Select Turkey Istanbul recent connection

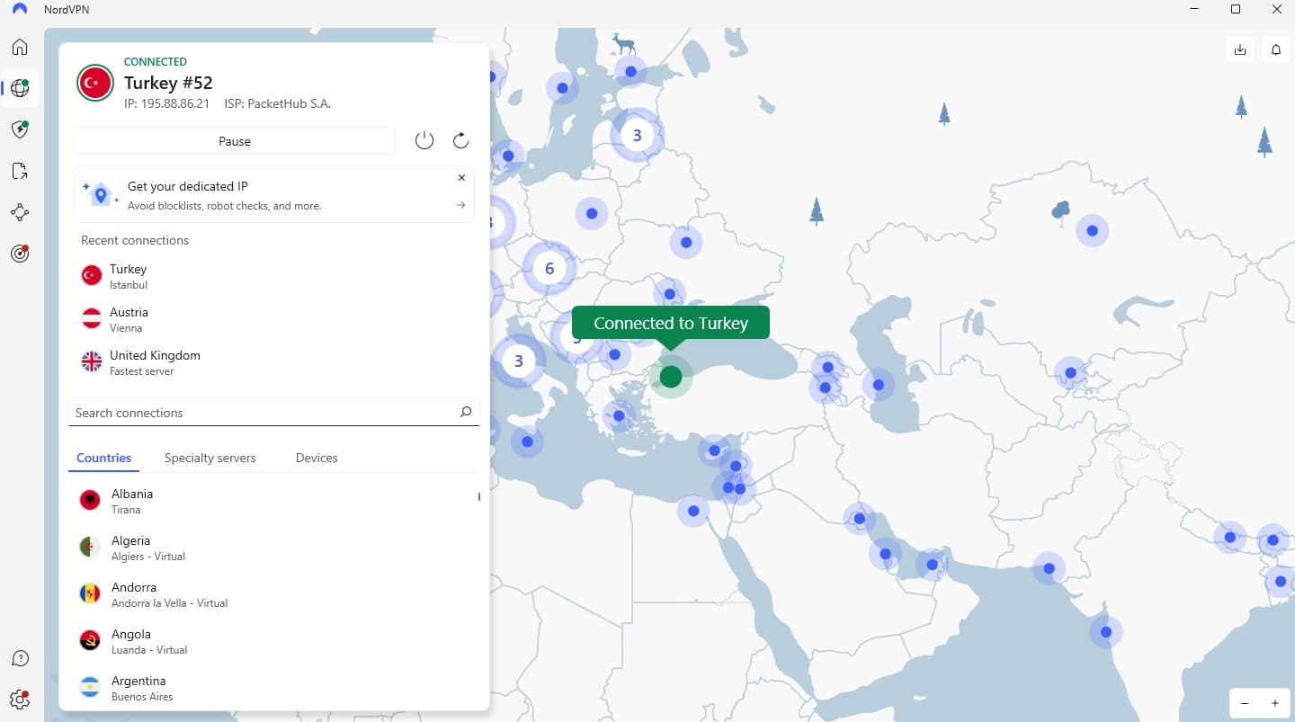tap(274, 276)
